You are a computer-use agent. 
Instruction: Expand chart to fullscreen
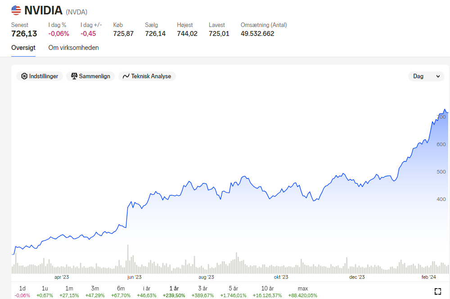click(438, 291)
